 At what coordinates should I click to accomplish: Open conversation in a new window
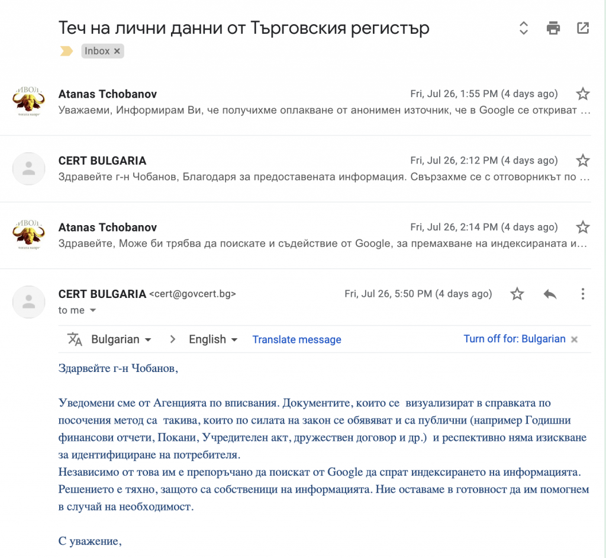(x=583, y=28)
